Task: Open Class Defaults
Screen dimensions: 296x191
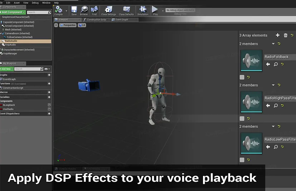Action: click(x=126, y=11)
